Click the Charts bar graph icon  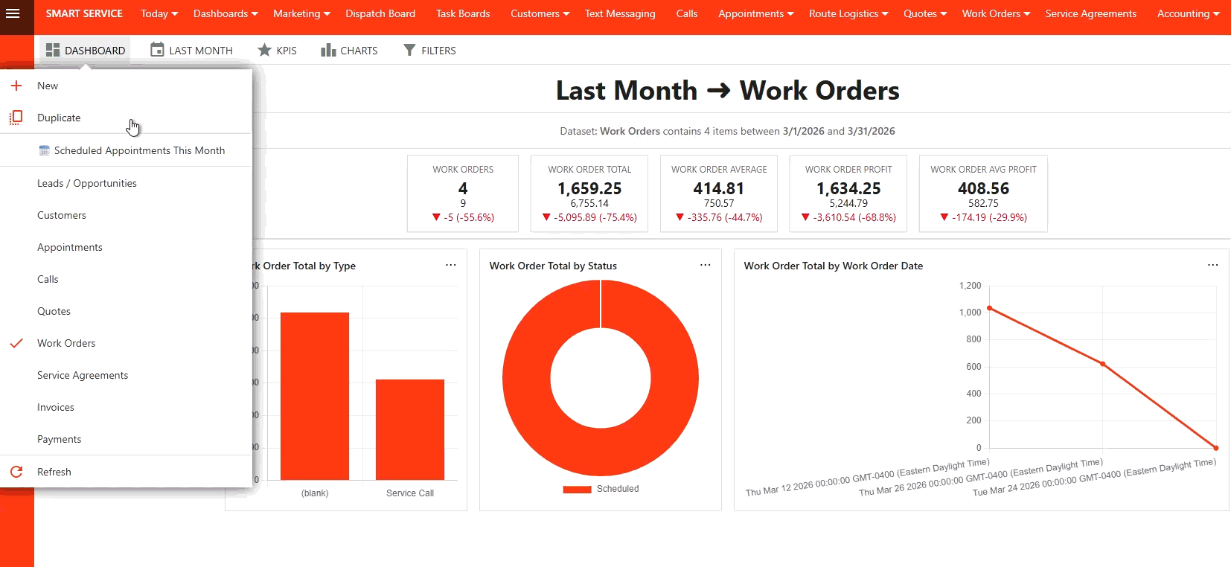328,50
